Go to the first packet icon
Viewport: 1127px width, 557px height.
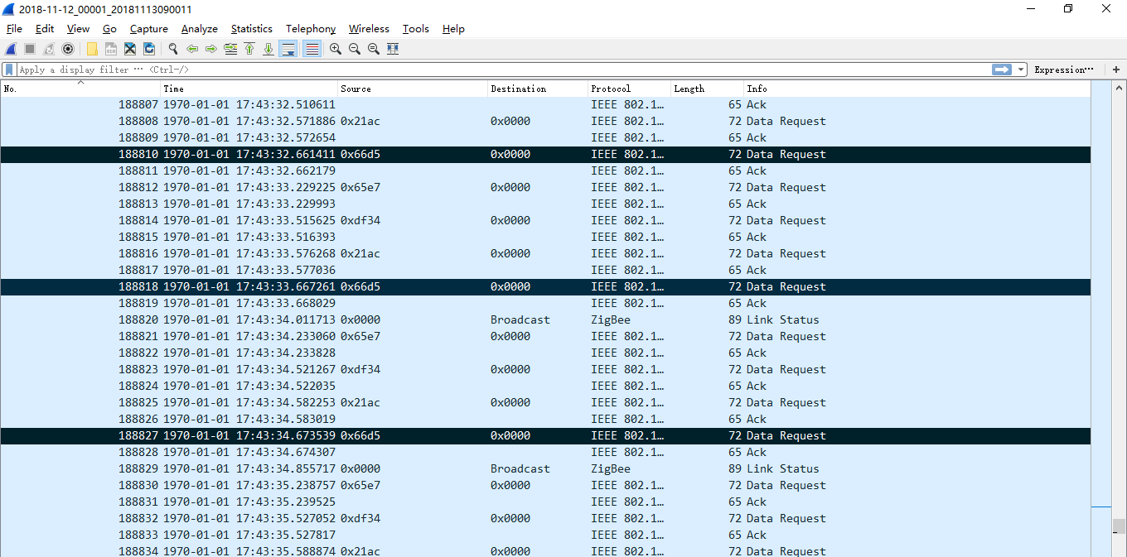pyautogui.click(x=249, y=49)
